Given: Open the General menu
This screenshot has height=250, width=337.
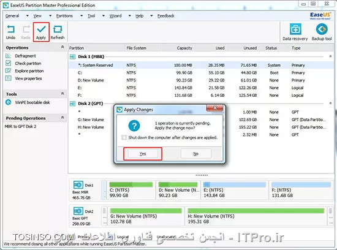Looking at the screenshot, I should (12, 16).
